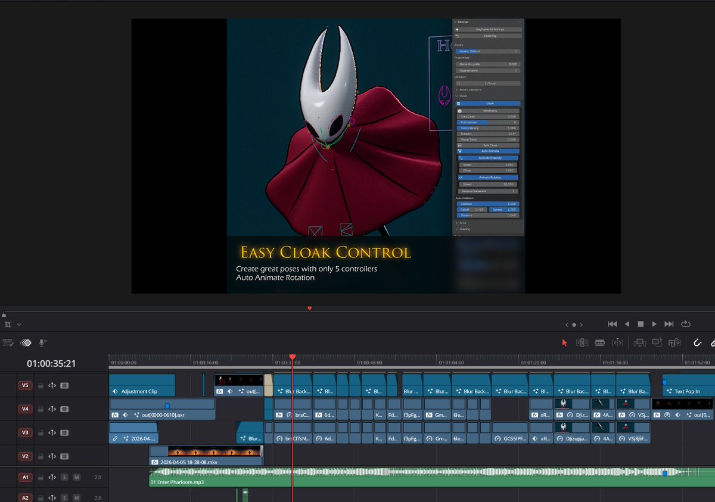Stop playback

click(641, 324)
